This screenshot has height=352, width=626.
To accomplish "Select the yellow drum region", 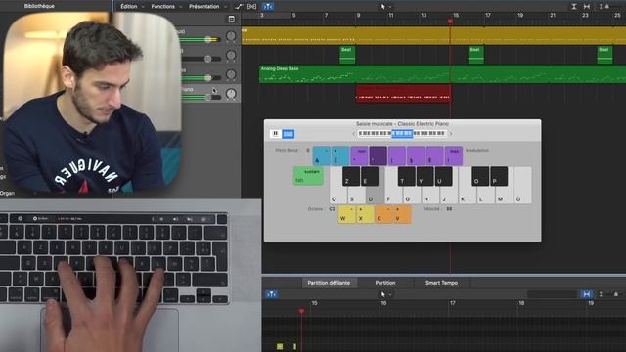I will 433,35.
